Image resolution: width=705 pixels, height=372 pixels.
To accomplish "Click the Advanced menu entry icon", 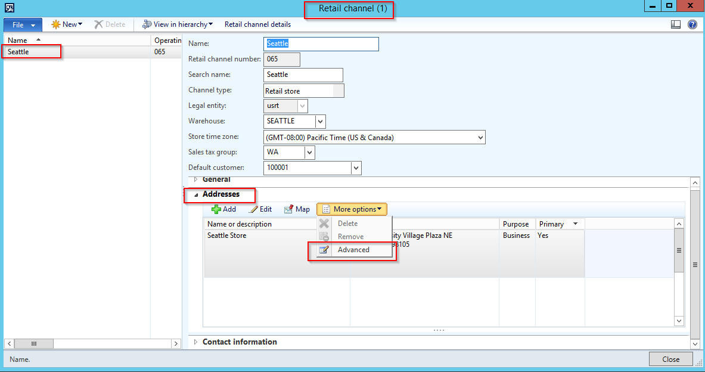I will pyautogui.click(x=324, y=250).
